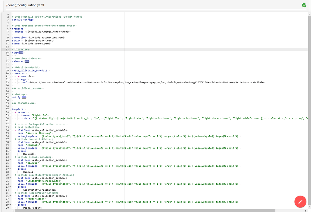Collapse the waste_collection_schedule block via its gutter arrow

coord(10,70)
